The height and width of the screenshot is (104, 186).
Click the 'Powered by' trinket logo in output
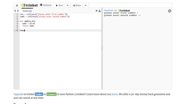pos(124,10)
